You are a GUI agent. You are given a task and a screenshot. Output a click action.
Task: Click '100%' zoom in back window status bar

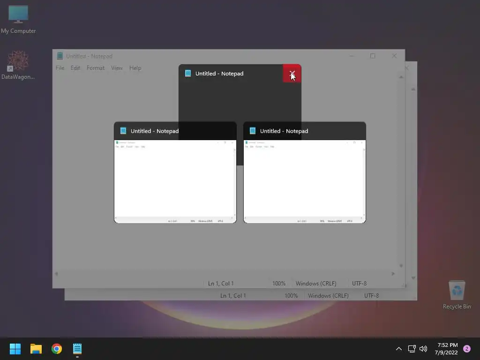point(291,296)
